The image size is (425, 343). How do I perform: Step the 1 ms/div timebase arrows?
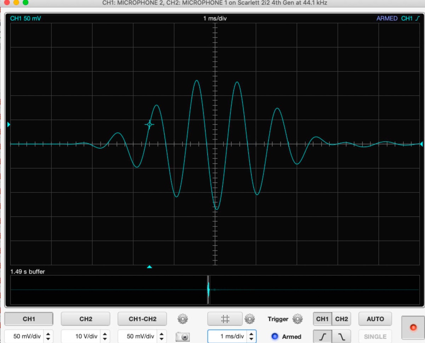tap(251, 336)
